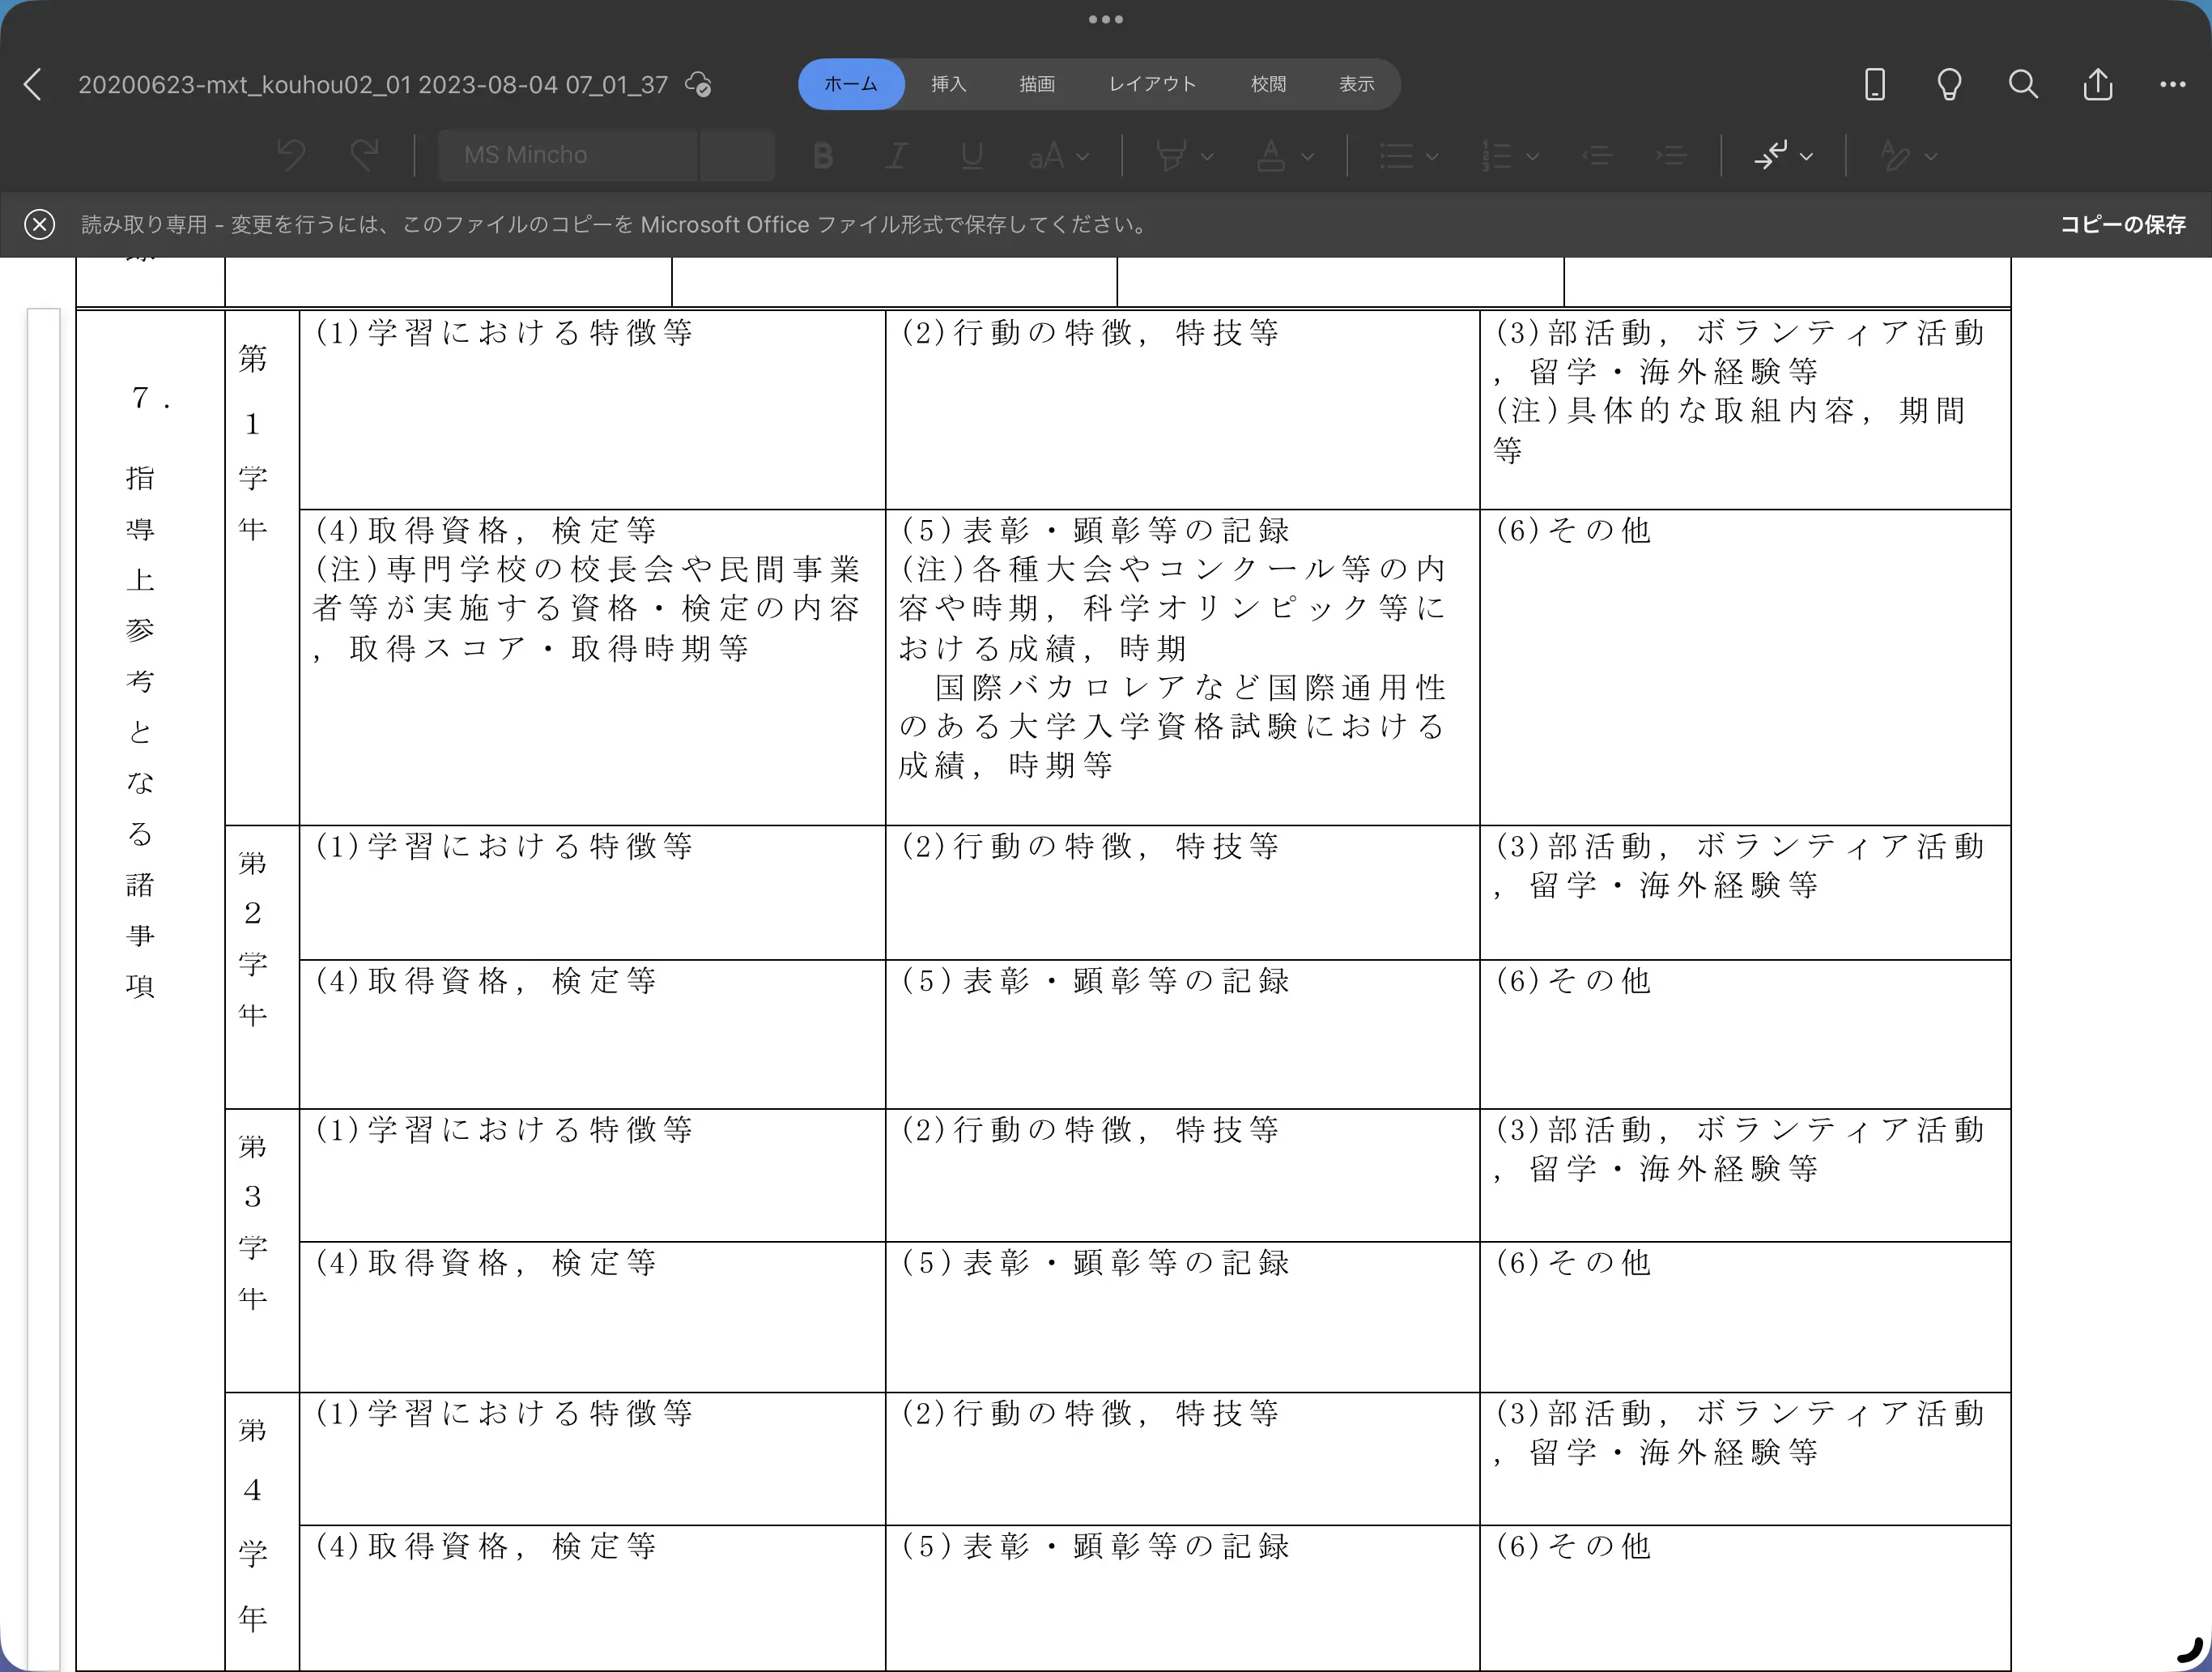The width and height of the screenshot is (2212, 1672).
Task: Switch to the 表示 tab
Action: coord(1357,84)
